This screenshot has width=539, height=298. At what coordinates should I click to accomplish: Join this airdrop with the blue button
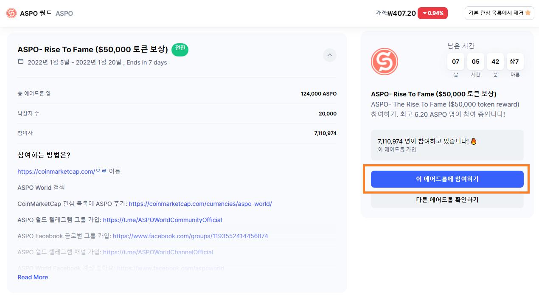click(447, 179)
